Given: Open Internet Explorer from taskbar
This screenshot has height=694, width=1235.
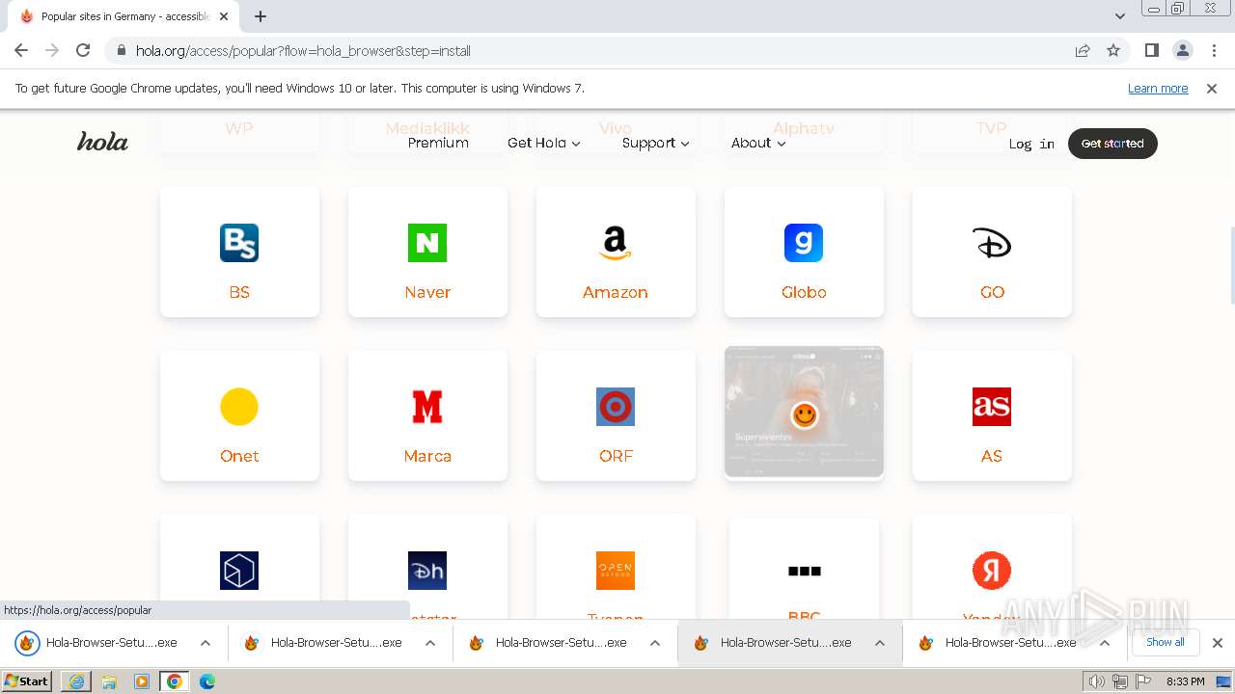Looking at the screenshot, I should [x=76, y=681].
